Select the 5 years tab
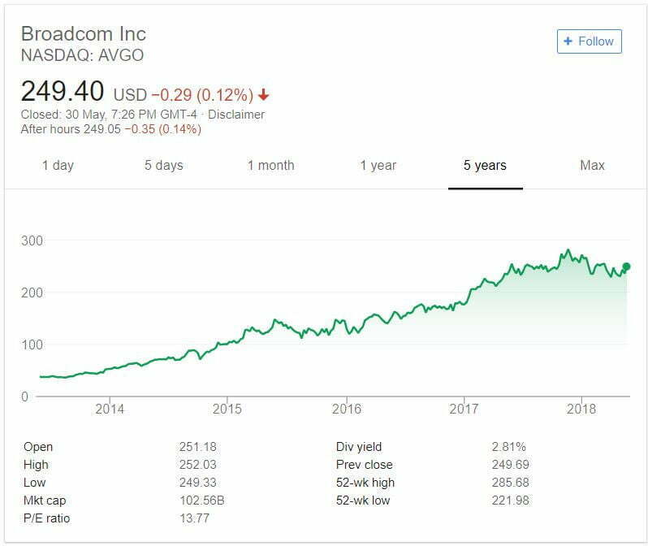648x546 pixels. point(485,165)
